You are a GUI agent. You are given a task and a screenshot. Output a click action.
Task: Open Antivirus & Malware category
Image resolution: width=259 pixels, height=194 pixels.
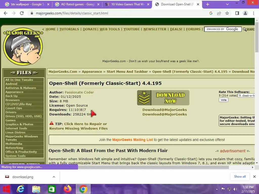tap(21, 88)
